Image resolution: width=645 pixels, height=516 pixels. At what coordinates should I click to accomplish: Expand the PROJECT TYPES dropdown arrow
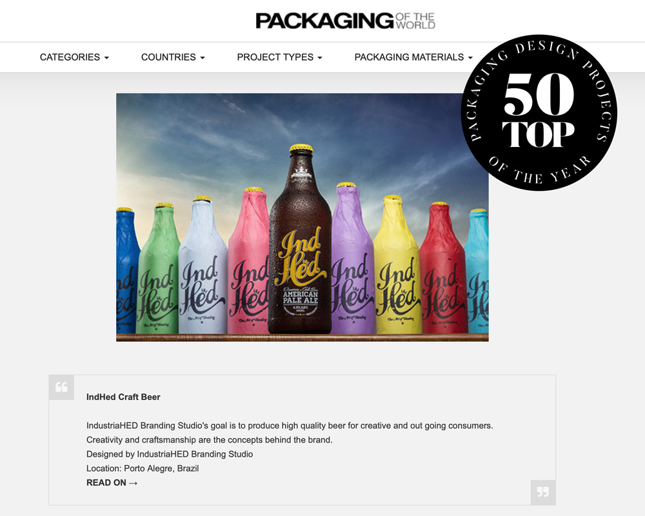click(x=320, y=57)
